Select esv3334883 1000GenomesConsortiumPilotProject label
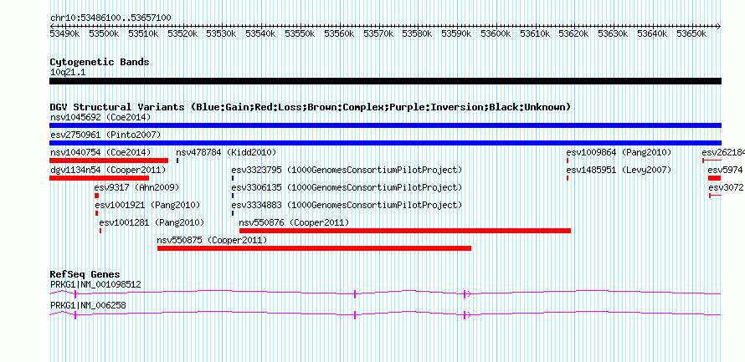Image resolution: width=745 pixels, height=362 pixels. 347,205
